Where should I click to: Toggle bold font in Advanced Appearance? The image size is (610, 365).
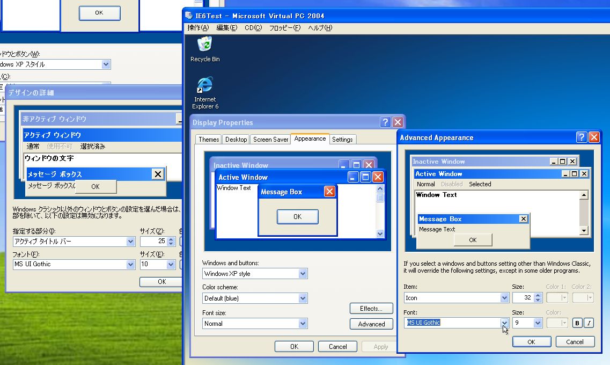[577, 323]
